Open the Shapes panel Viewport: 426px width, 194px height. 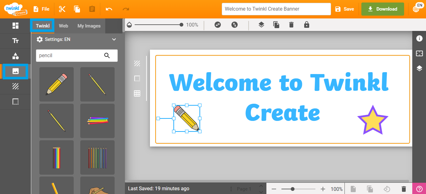pyautogui.click(x=15, y=56)
